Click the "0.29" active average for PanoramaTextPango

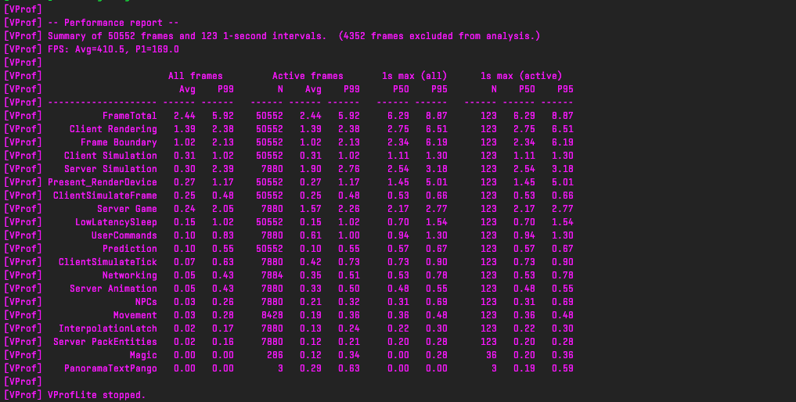tap(310, 368)
